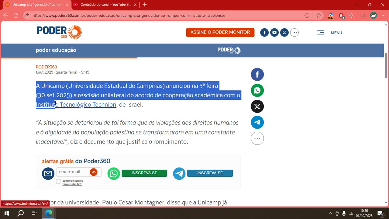Image resolution: width=389 pixels, height=219 pixels.
Task: Expand more share options
Action: tap(257, 138)
